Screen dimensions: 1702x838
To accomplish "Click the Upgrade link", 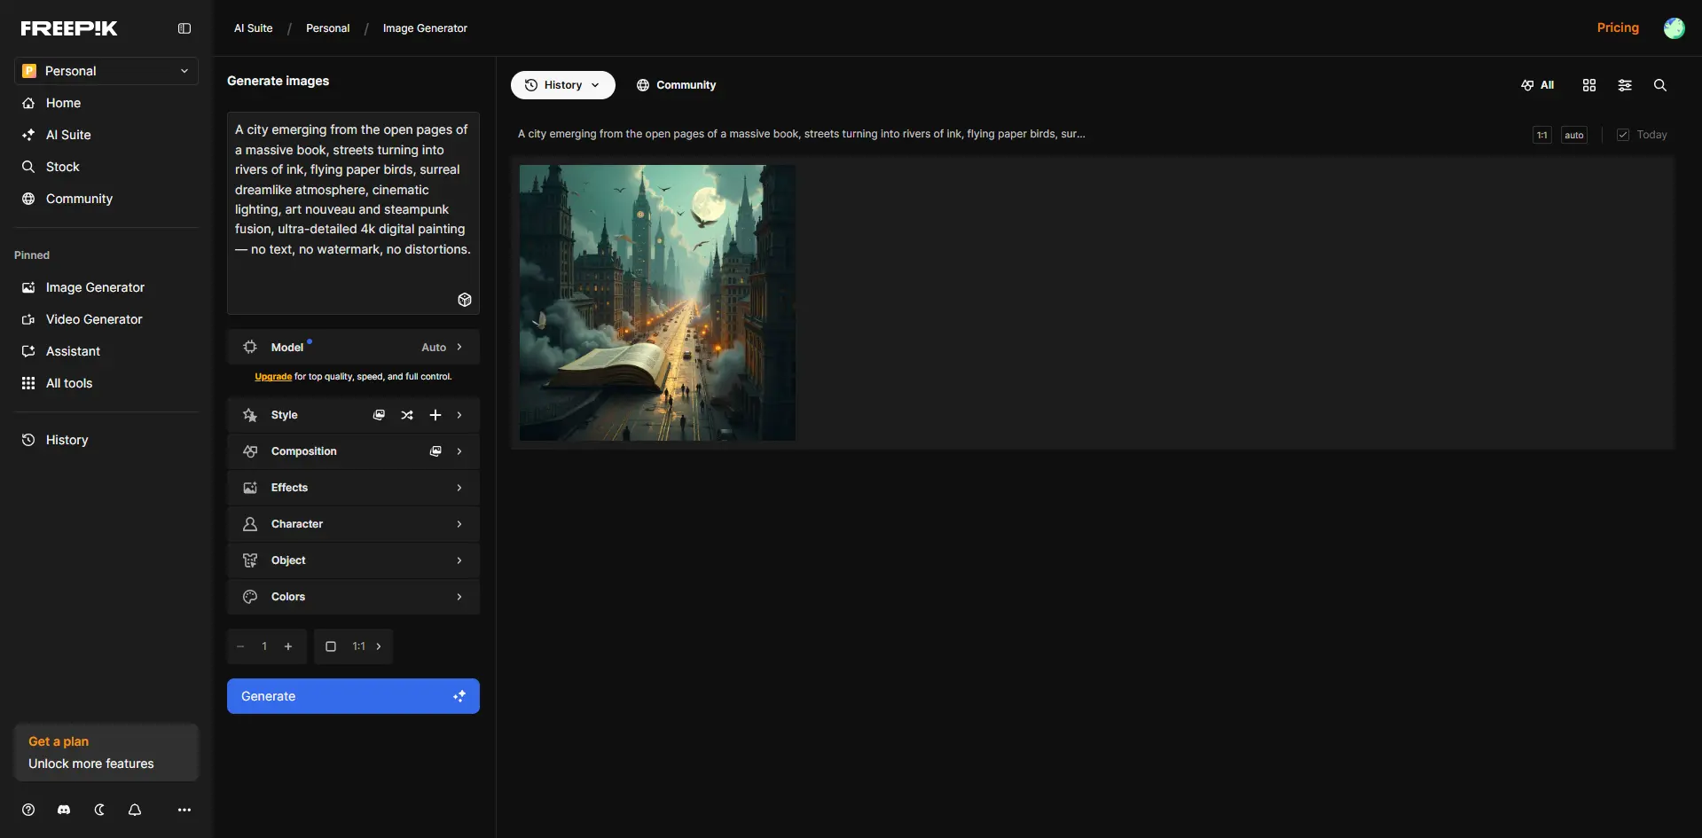I will click(x=273, y=377).
